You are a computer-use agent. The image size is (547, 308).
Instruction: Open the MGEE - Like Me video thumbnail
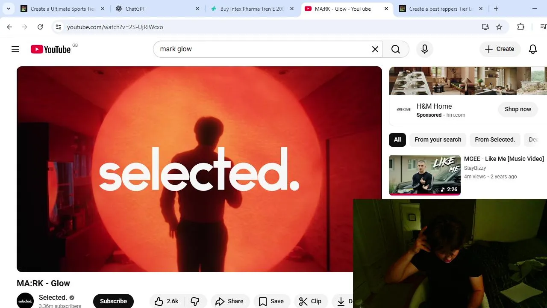pyautogui.click(x=425, y=175)
